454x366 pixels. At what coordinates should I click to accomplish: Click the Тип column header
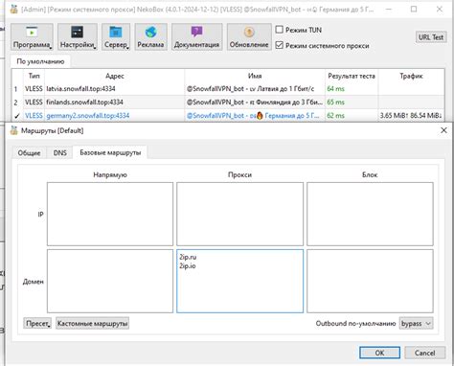click(34, 76)
